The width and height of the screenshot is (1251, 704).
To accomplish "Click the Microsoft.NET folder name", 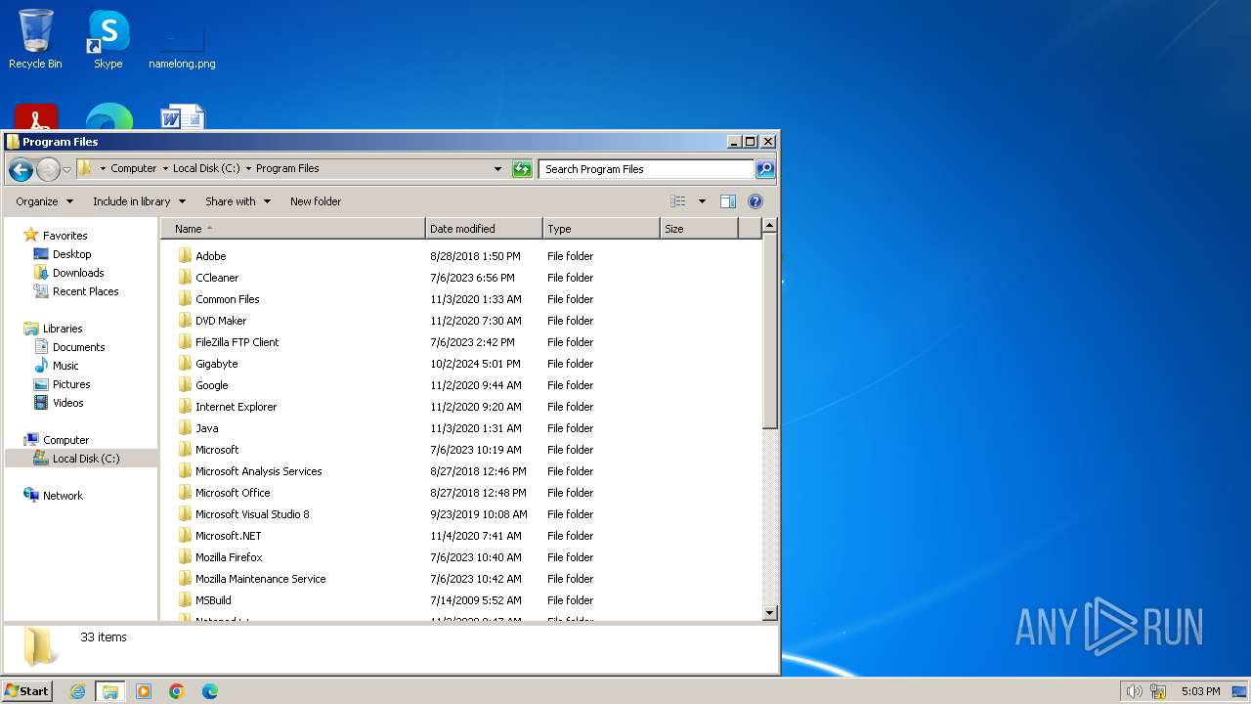I will 228,536.
